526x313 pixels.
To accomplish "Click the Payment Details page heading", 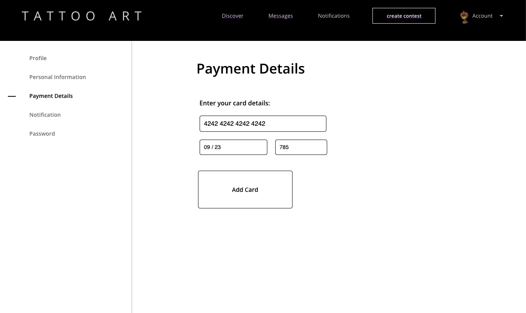I will [250, 69].
